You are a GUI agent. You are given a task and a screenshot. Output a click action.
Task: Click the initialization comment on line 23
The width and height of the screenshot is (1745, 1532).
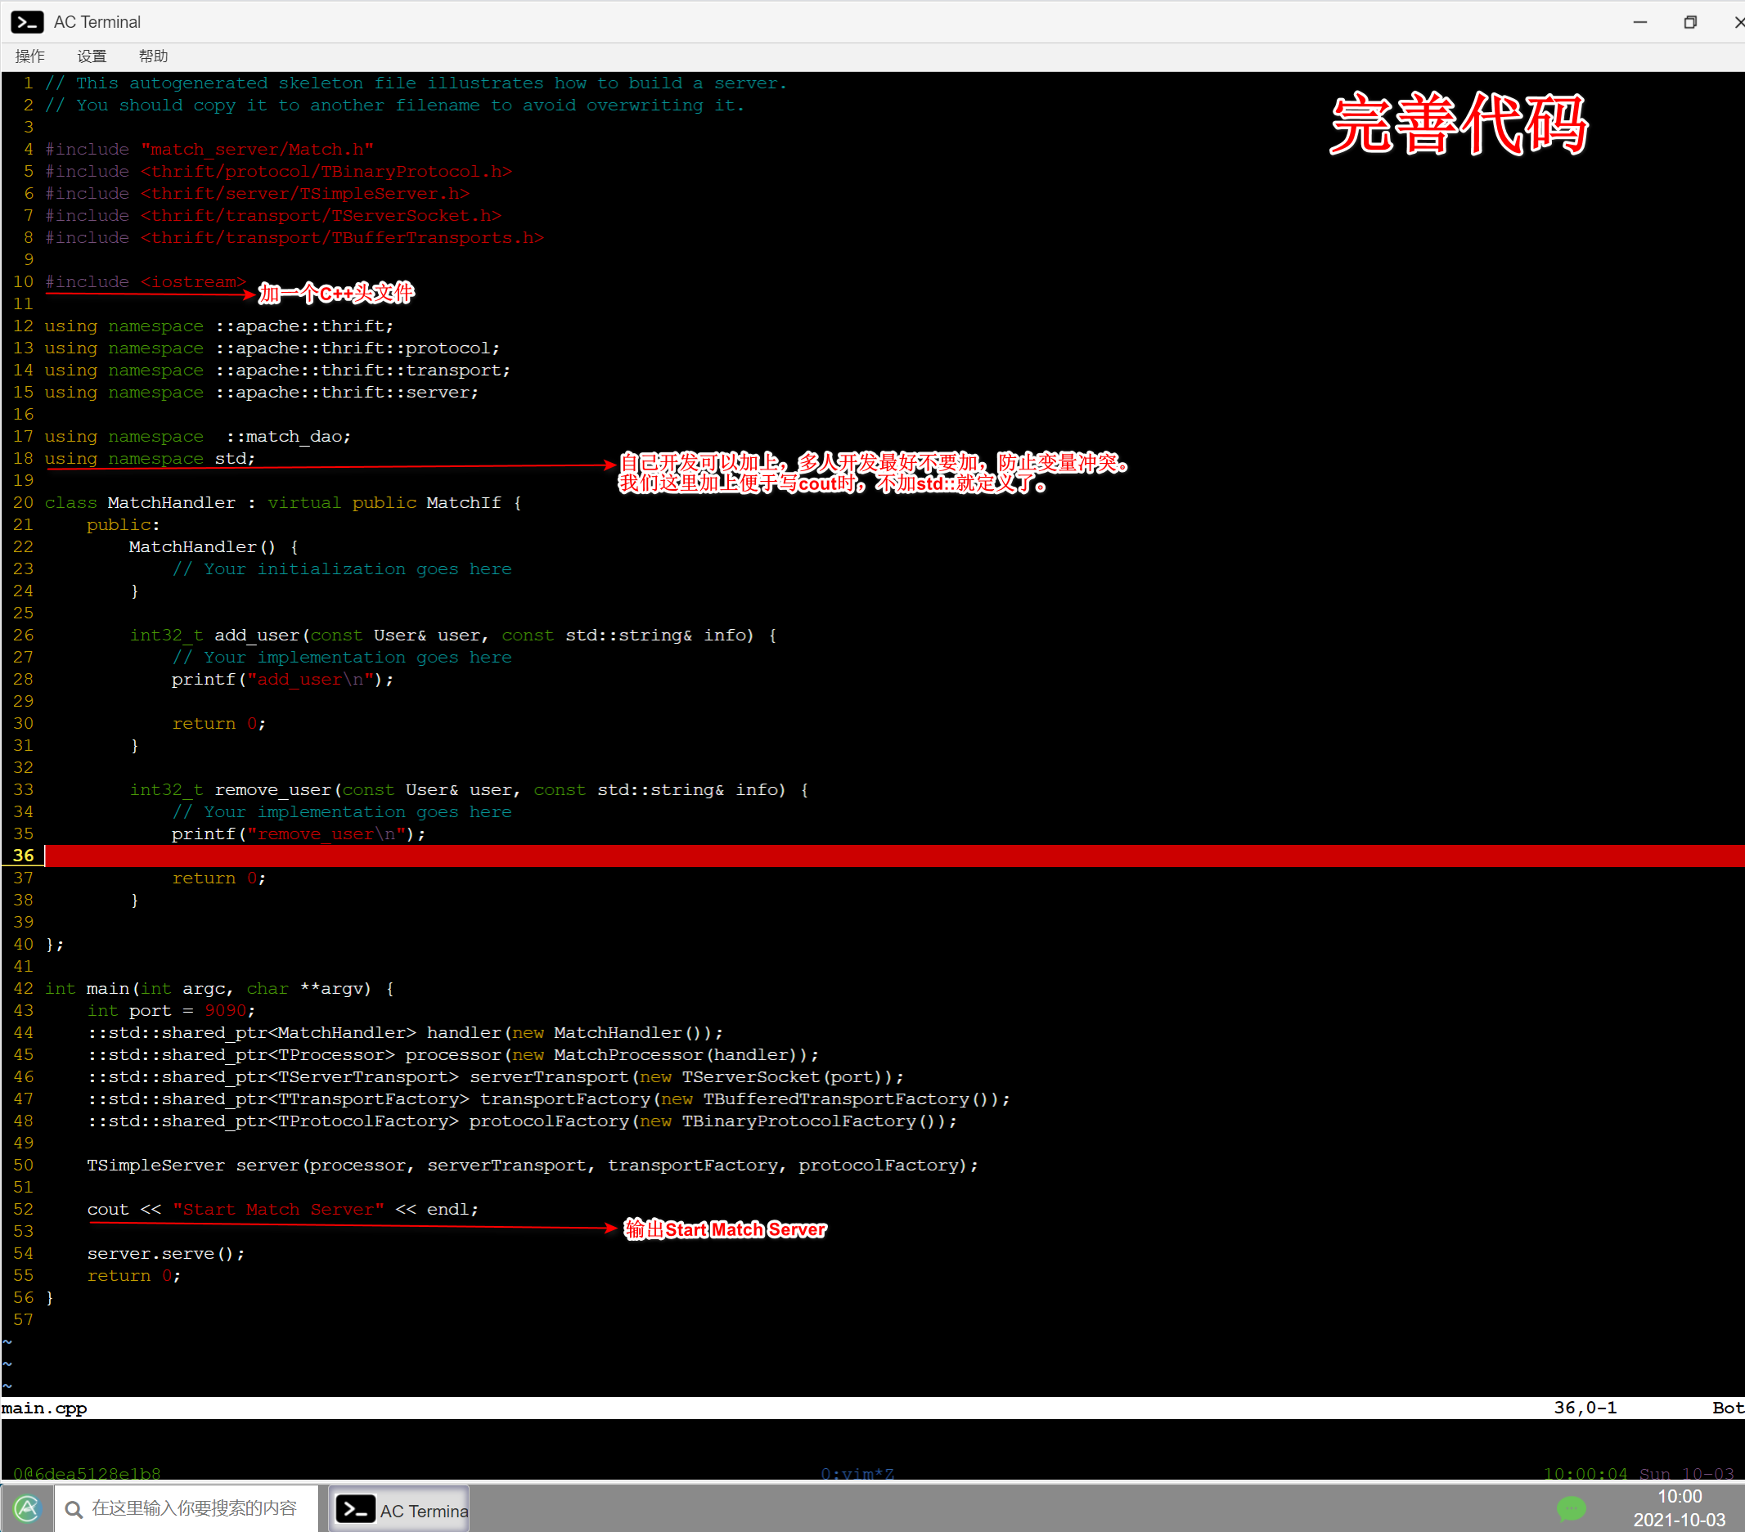point(341,569)
